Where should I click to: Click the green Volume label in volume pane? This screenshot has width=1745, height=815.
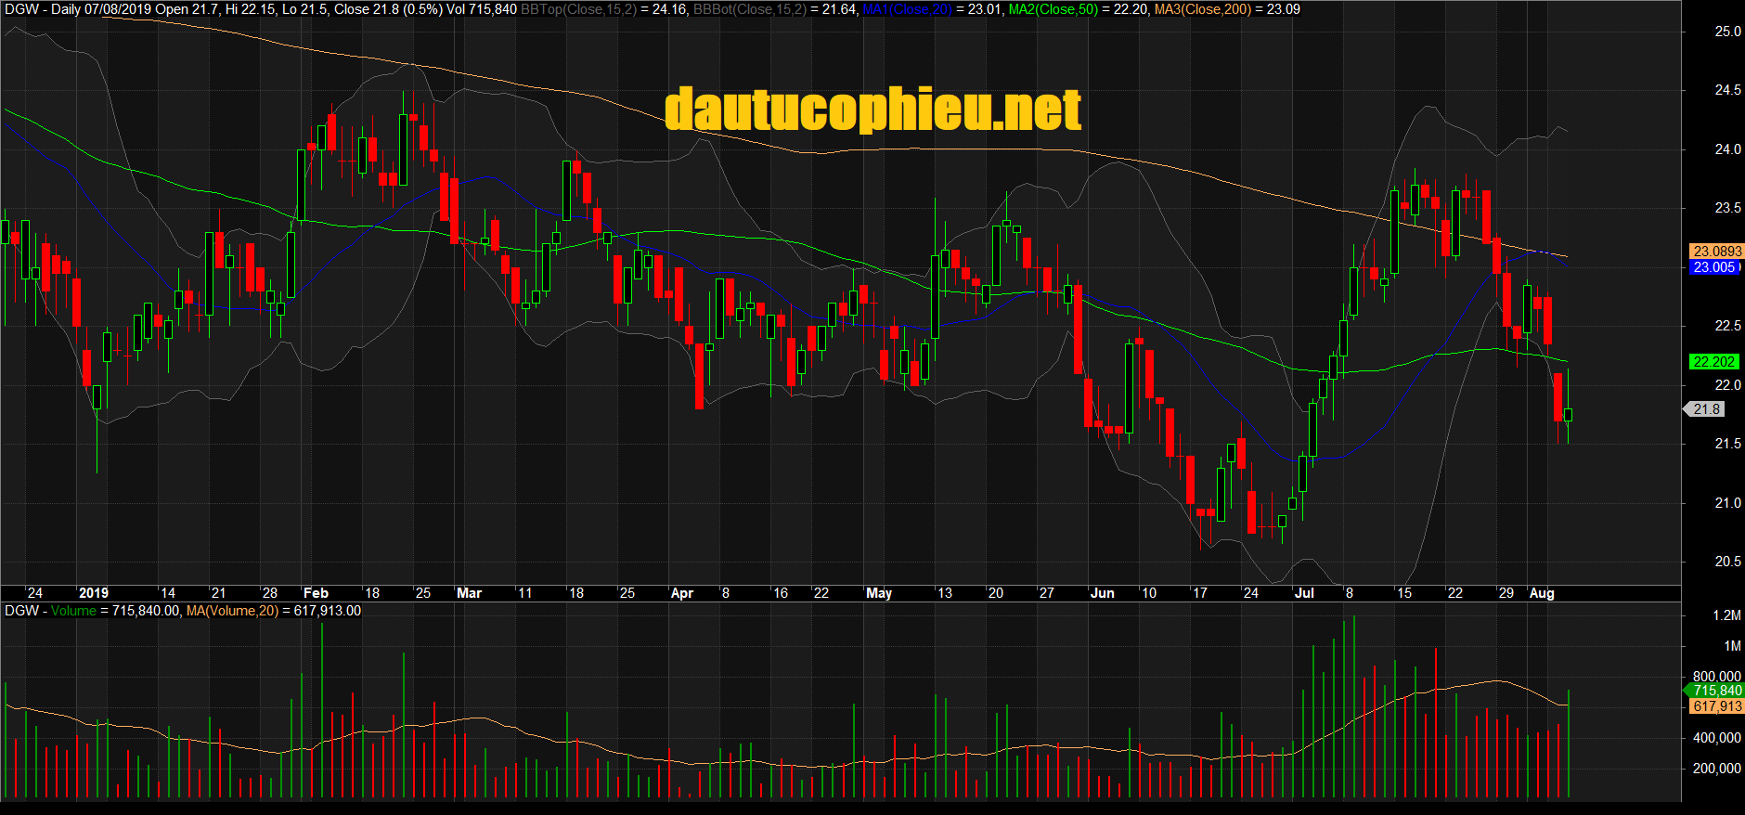tap(73, 611)
